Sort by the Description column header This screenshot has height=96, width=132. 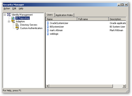pyautogui.click(x=117, y=19)
